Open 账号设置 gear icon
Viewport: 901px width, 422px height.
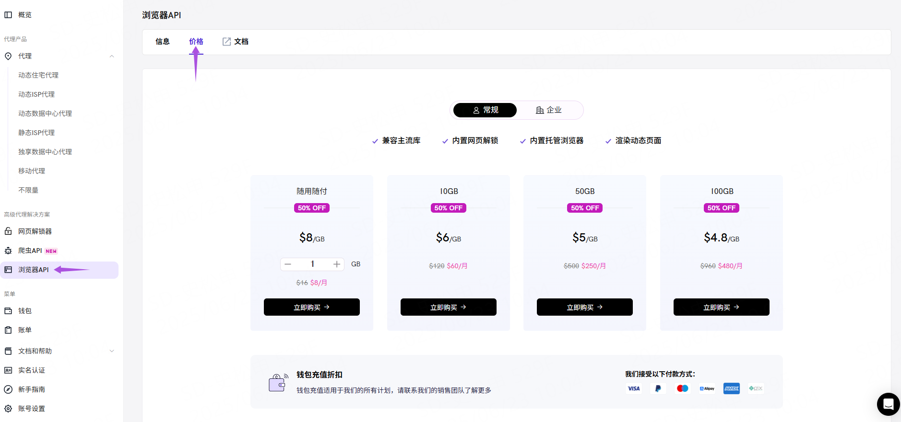coord(8,409)
